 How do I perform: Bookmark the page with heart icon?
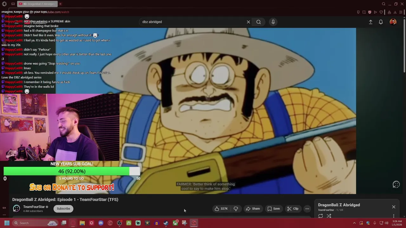pyautogui.click(x=381, y=12)
